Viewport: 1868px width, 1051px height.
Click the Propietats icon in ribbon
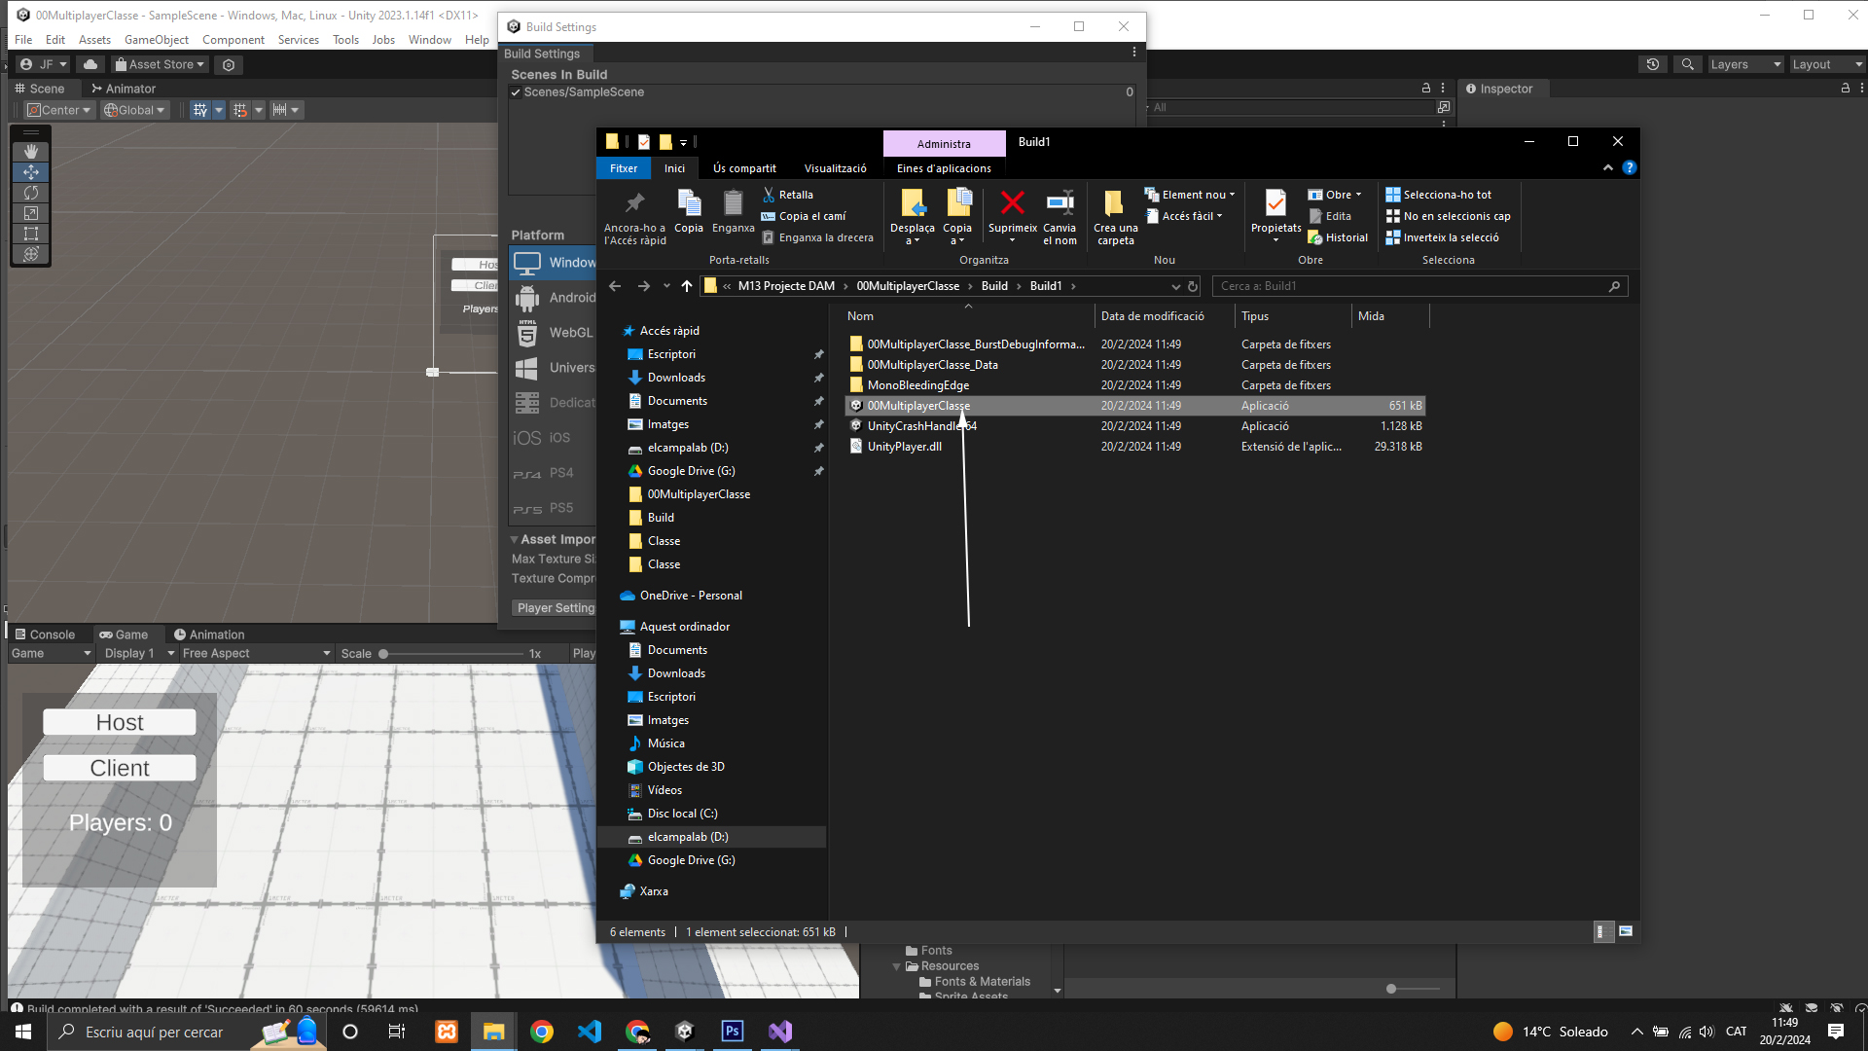coord(1275,202)
